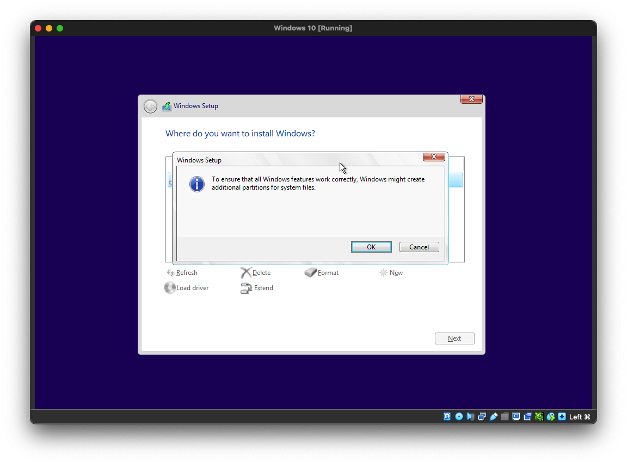Go back using the round back arrow
Screen dimensions: 627x464
[x=150, y=106]
